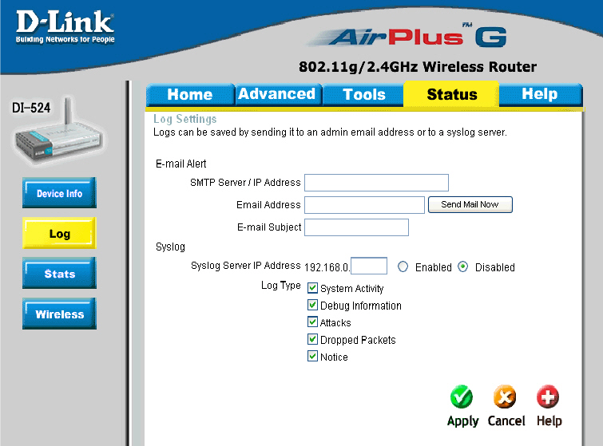Select the Enabled syslog radio button
The width and height of the screenshot is (603, 446).
pyautogui.click(x=403, y=266)
